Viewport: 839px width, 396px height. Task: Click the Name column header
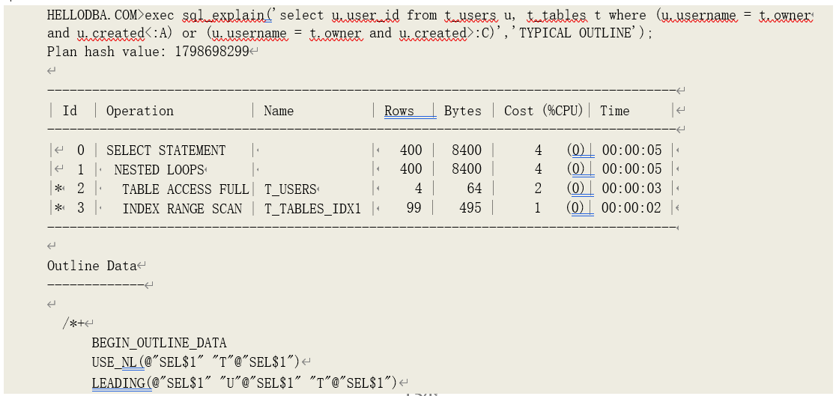click(279, 111)
